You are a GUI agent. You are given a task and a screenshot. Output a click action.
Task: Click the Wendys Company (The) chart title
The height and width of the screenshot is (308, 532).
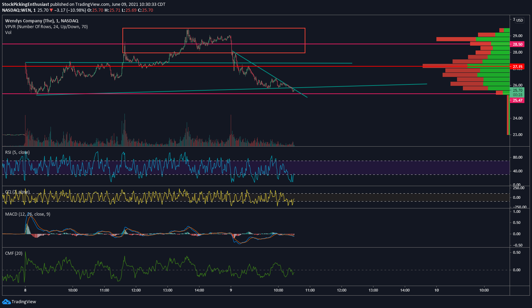[42, 21]
